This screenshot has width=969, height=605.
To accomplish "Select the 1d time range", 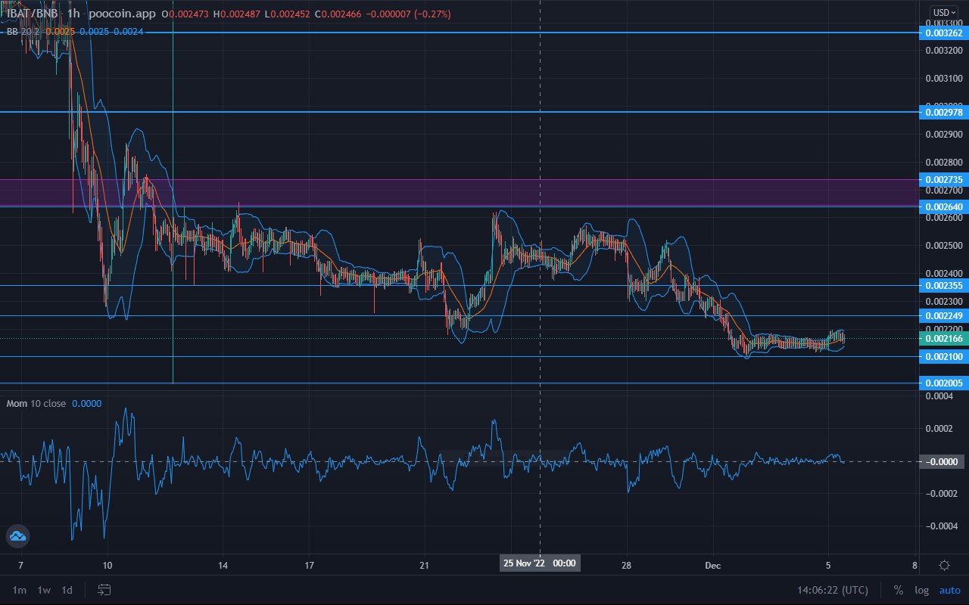I will pyautogui.click(x=67, y=590).
